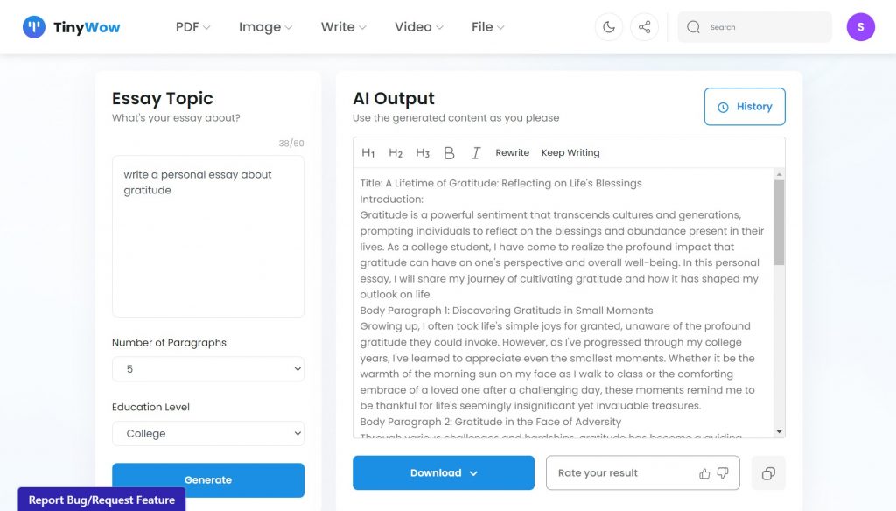Rate result with thumbs up
This screenshot has height=511, width=896.
(704, 473)
